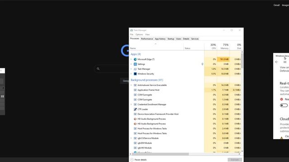
Task: Sort processes by the Status column
Action: point(194,47)
